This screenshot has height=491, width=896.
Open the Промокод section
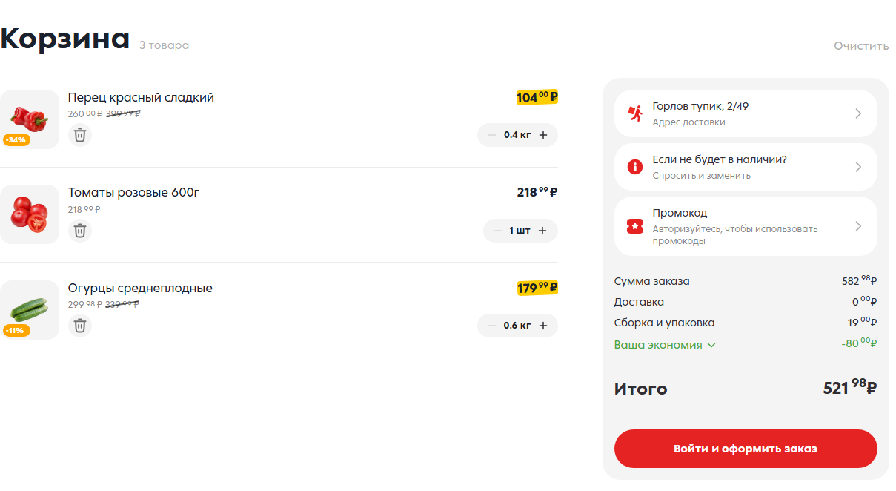click(x=745, y=225)
